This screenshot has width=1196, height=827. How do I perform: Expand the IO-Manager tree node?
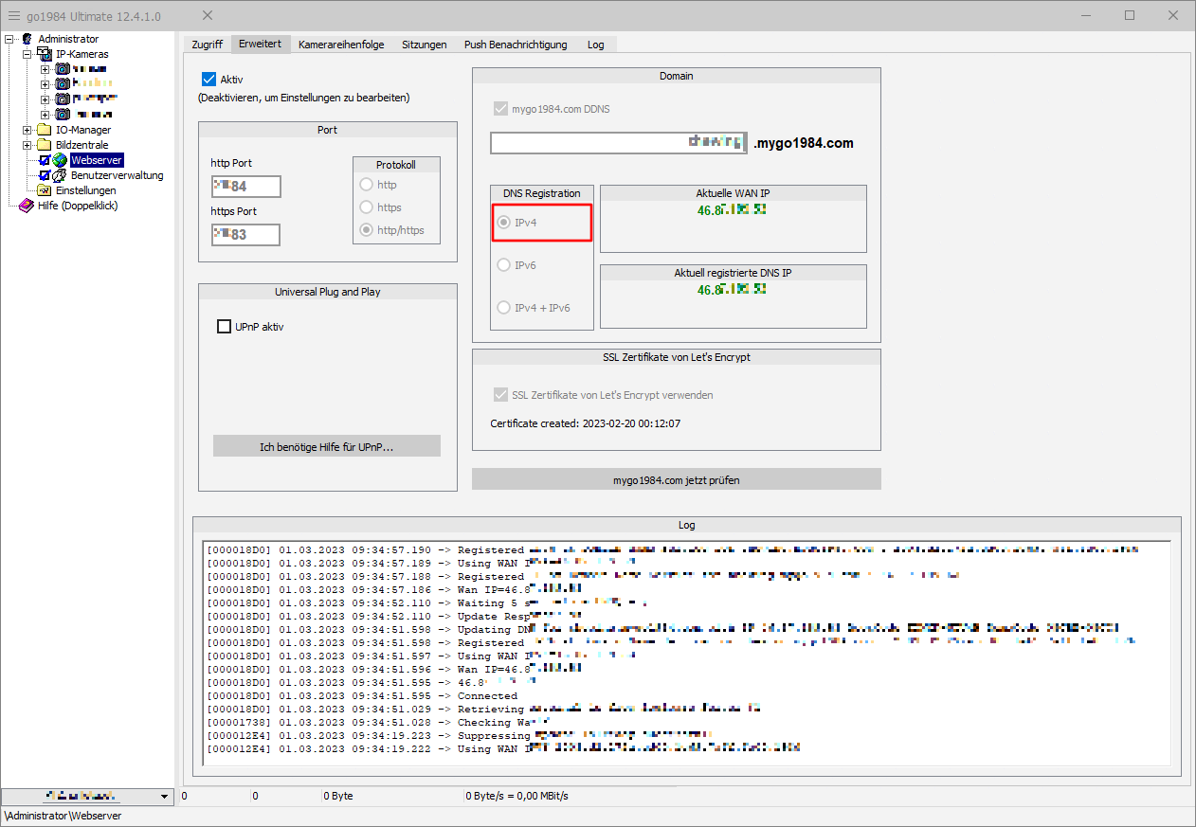pyautogui.click(x=27, y=130)
